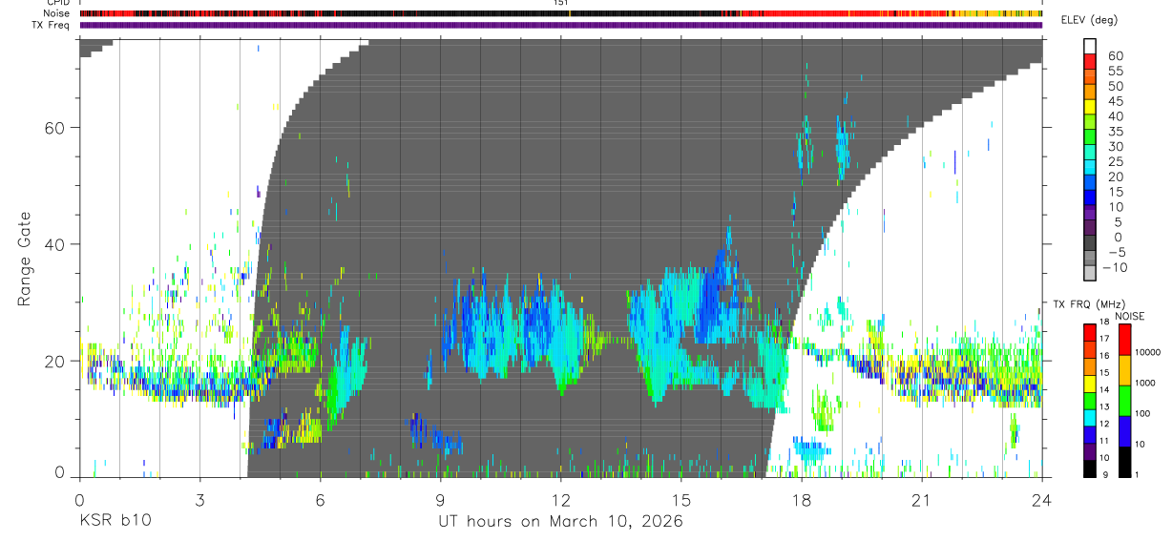1172x541 pixels.
Task: Click the '-10' value on ELEV legend
Action: [1115, 267]
